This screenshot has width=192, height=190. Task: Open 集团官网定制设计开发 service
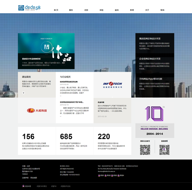pos(150,39)
